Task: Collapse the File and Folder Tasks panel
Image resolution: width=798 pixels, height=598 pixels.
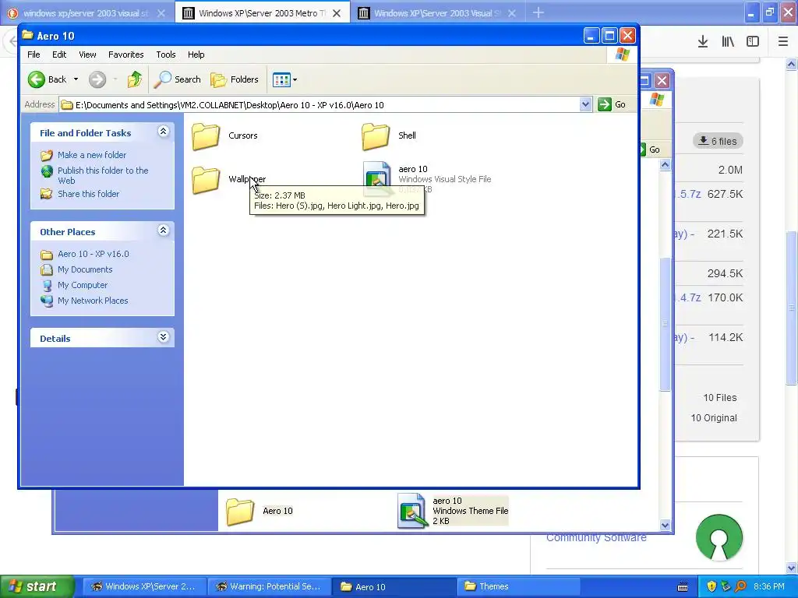Action: point(163,132)
